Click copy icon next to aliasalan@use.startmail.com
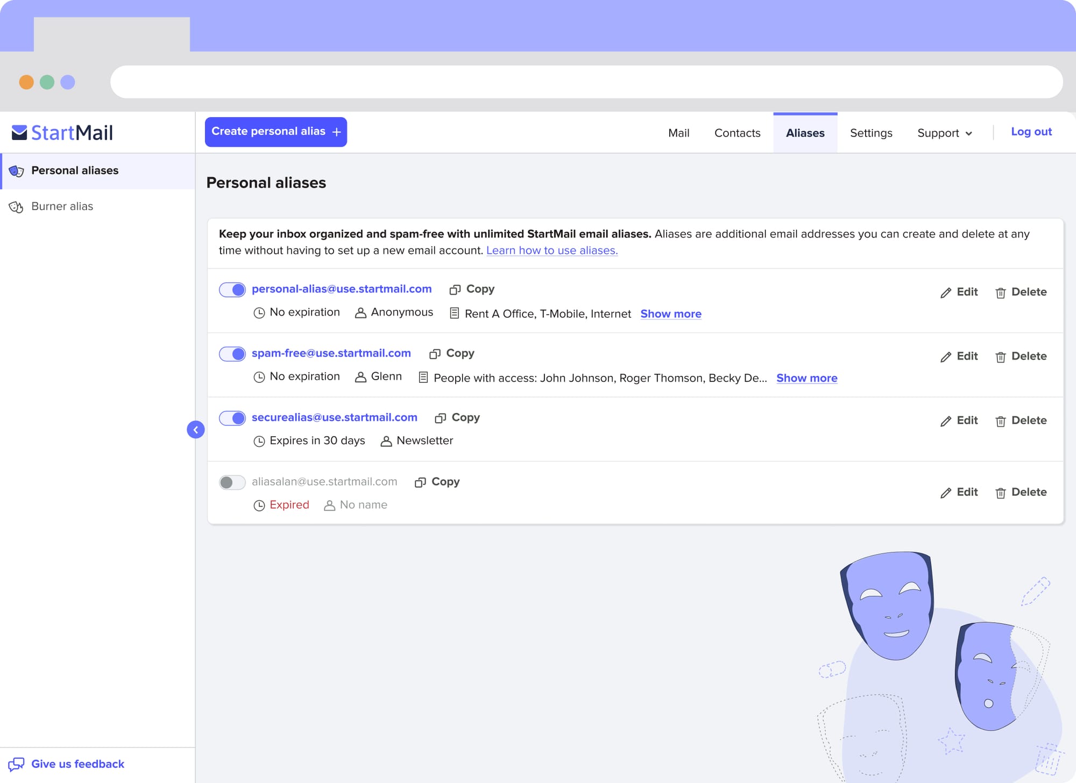This screenshot has width=1076, height=783. (x=420, y=482)
